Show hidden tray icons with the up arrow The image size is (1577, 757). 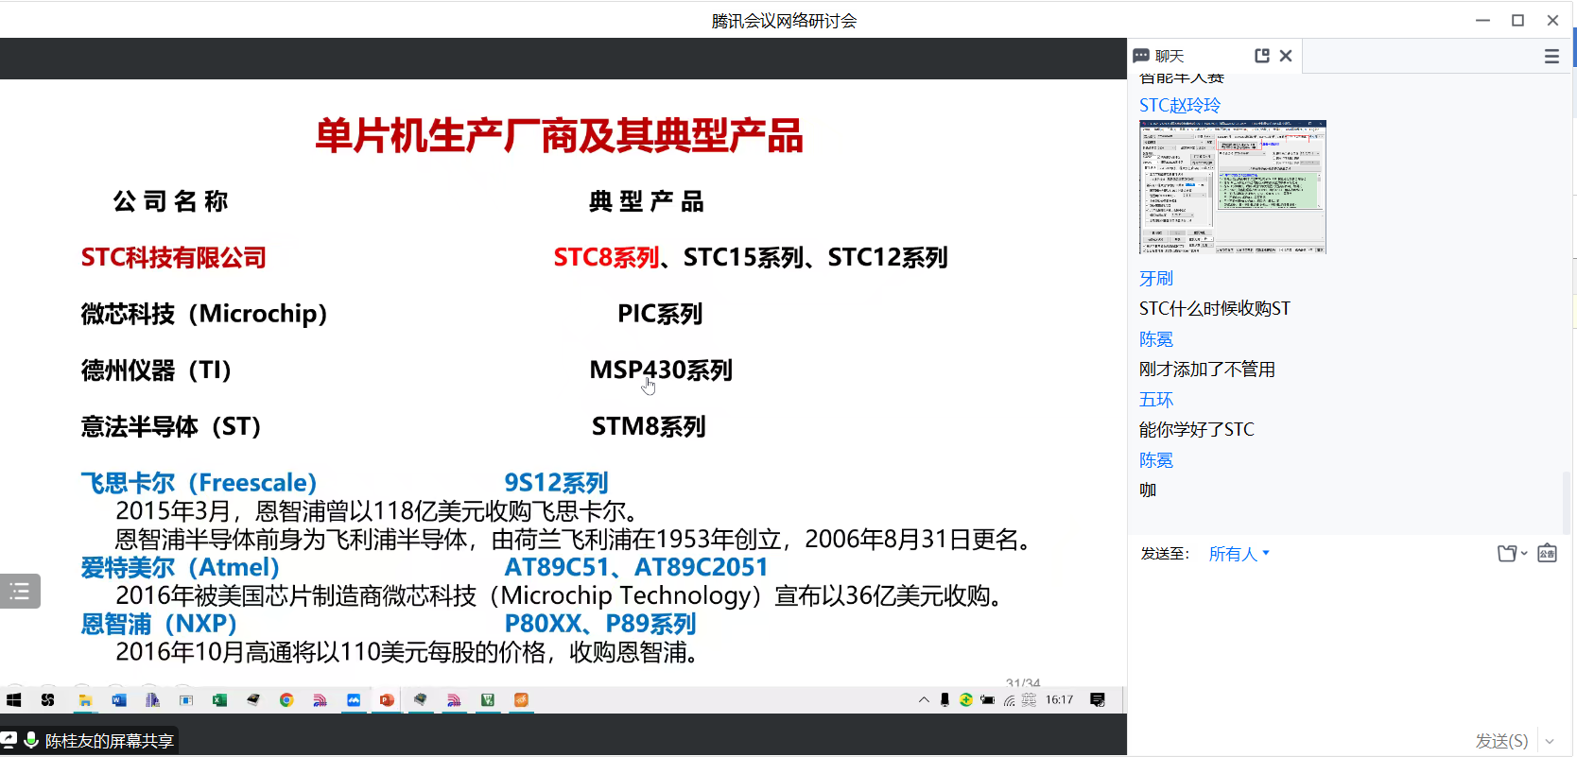[924, 700]
